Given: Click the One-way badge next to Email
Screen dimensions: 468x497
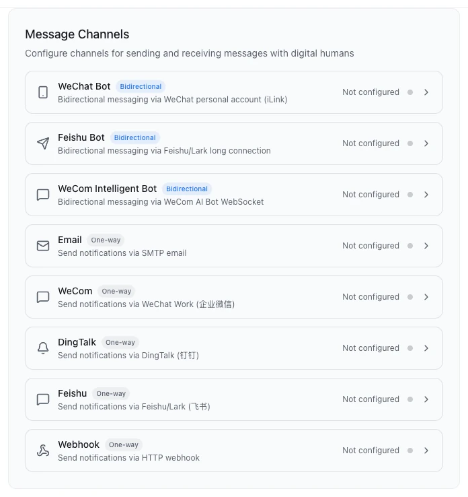Looking at the screenshot, I should pyautogui.click(x=106, y=240).
